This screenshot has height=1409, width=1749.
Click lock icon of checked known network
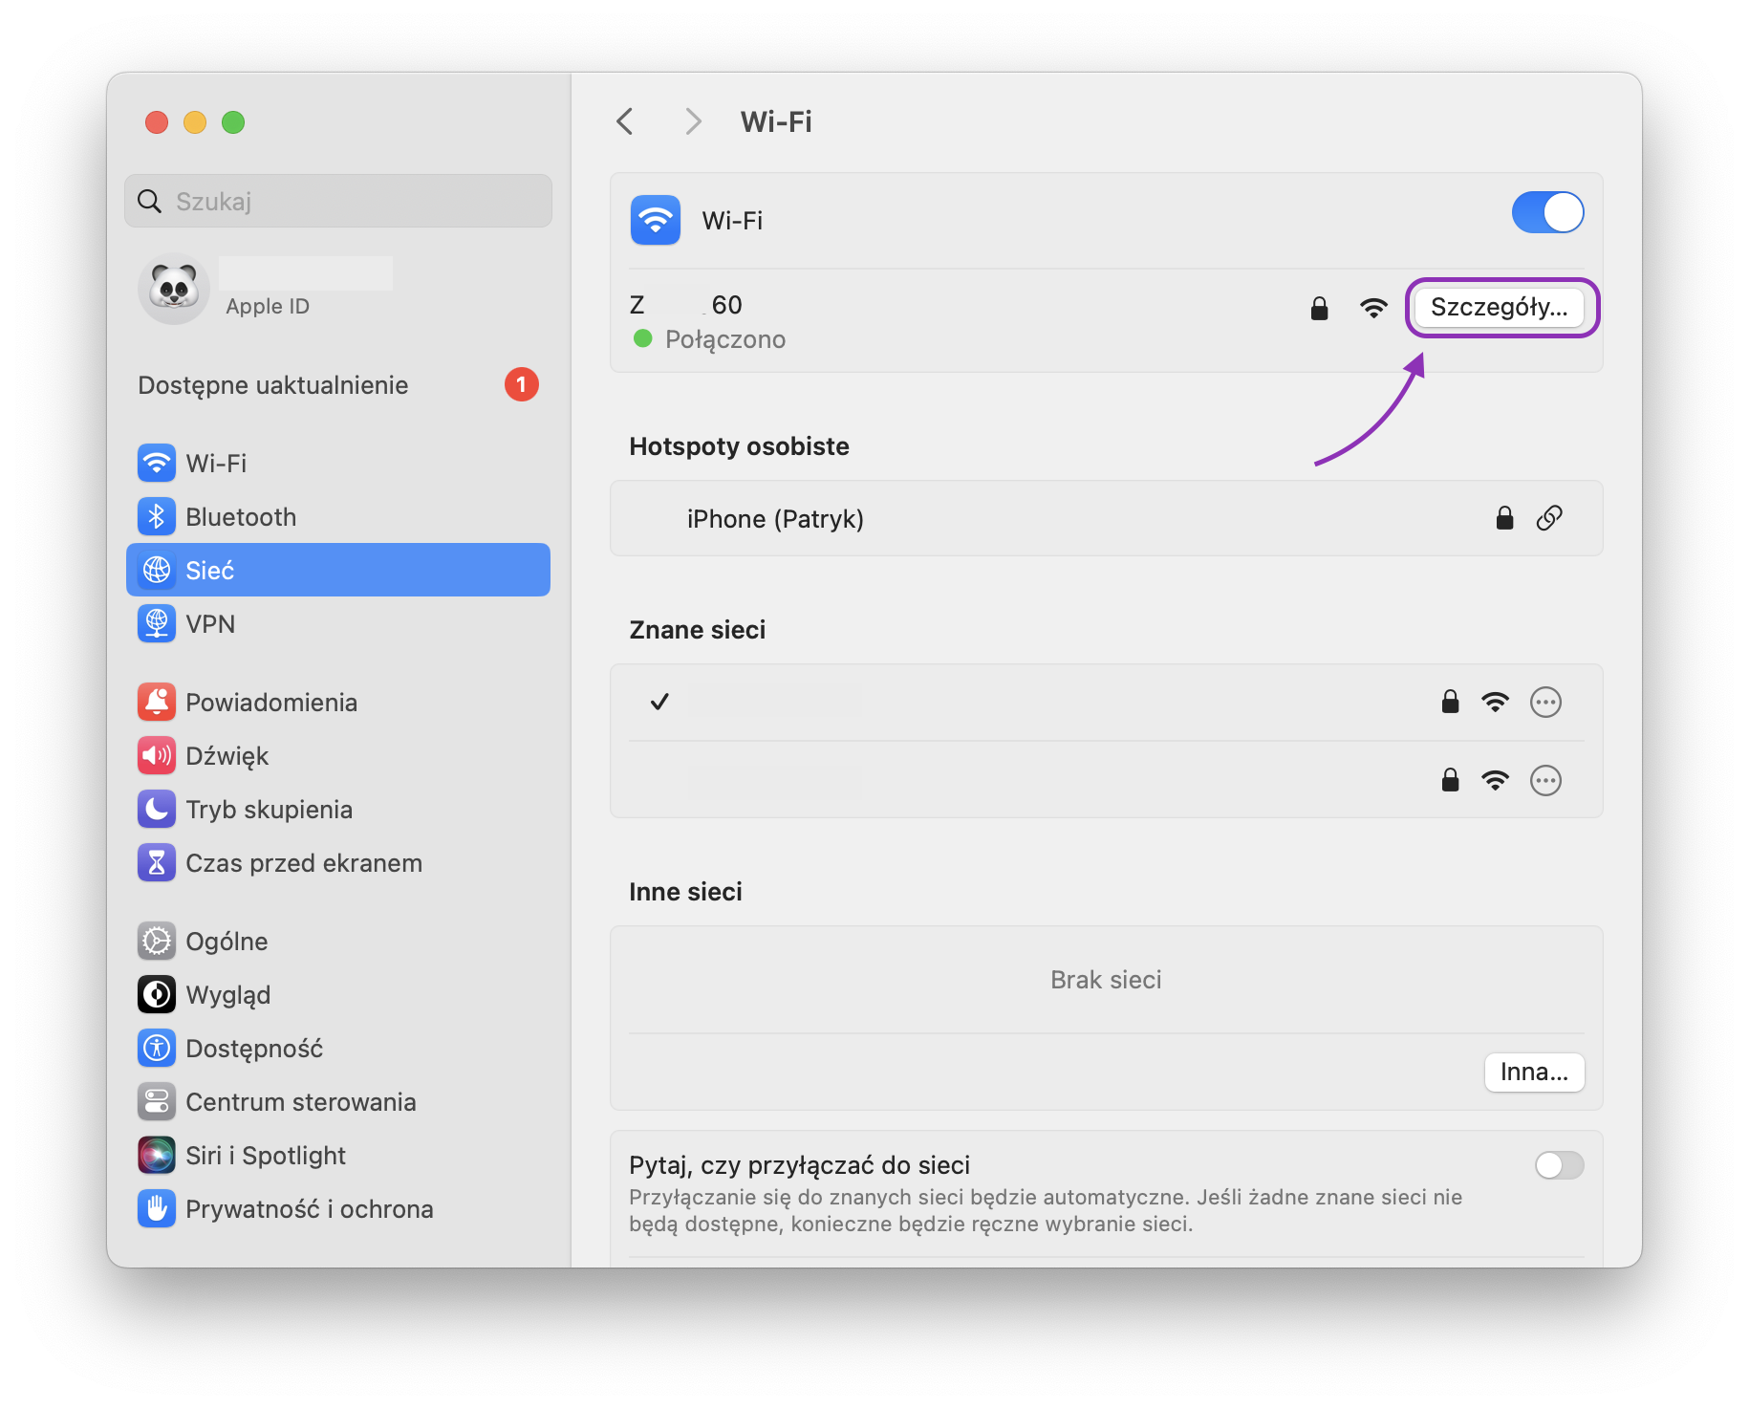tap(1450, 702)
